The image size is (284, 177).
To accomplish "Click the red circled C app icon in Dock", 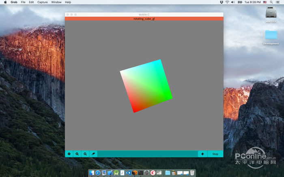I will click(153, 173).
